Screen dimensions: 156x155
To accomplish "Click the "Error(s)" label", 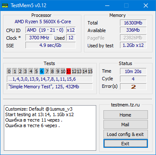I will (110, 86).
